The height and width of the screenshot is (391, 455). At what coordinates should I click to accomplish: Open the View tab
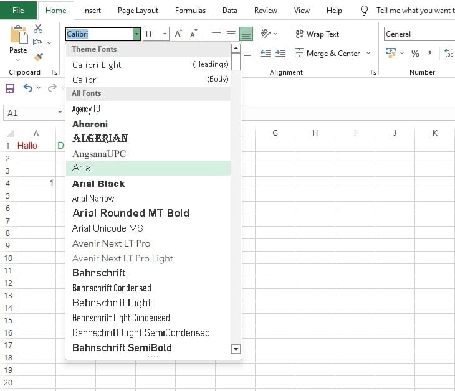(302, 11)
